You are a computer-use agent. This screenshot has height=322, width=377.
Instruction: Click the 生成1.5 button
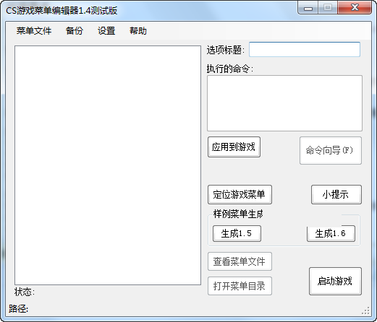point(237,233)
